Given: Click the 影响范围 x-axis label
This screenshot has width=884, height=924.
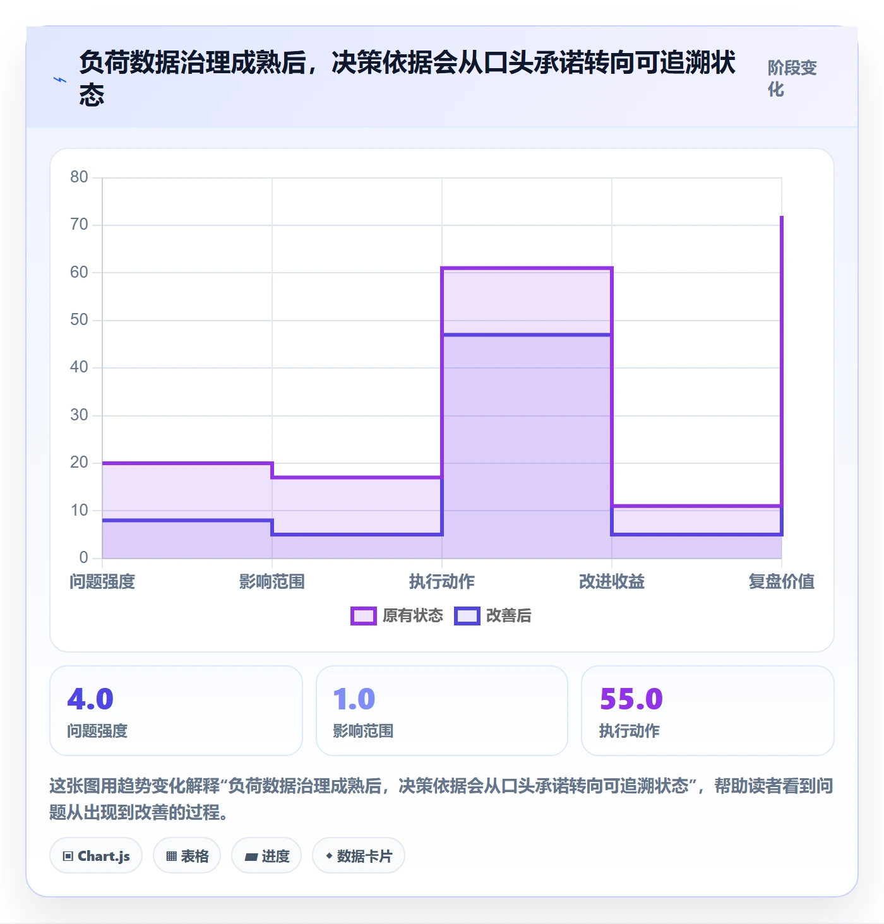Looking at the screenshot, I should (x=272, y=581).
